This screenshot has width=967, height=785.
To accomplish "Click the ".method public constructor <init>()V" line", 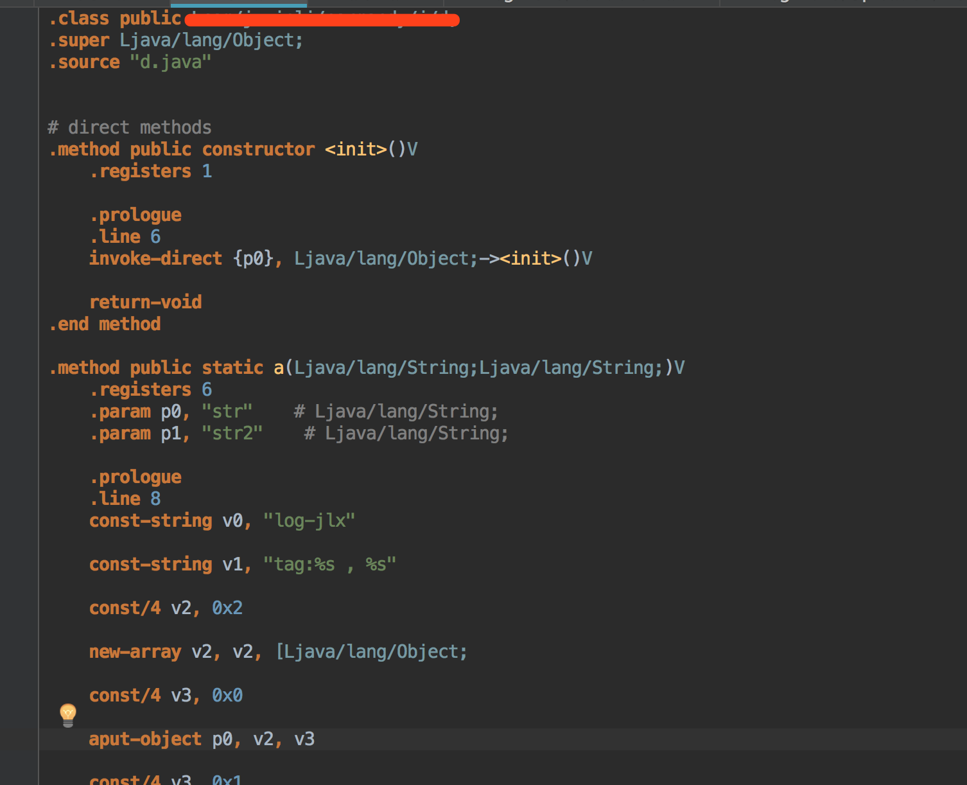I will [x=234, y=150].
